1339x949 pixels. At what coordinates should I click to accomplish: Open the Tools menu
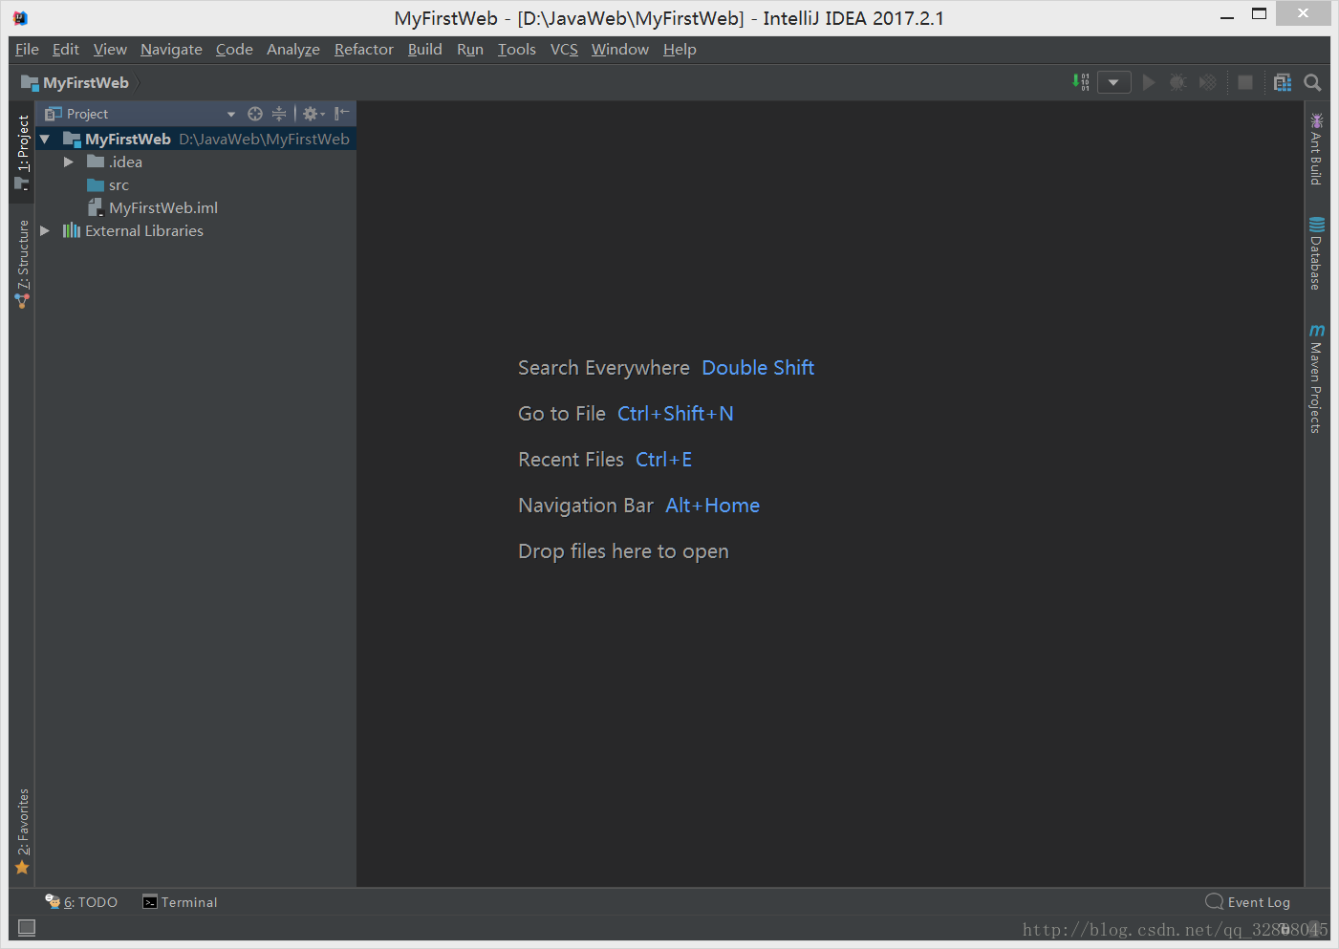pos(517,49)
